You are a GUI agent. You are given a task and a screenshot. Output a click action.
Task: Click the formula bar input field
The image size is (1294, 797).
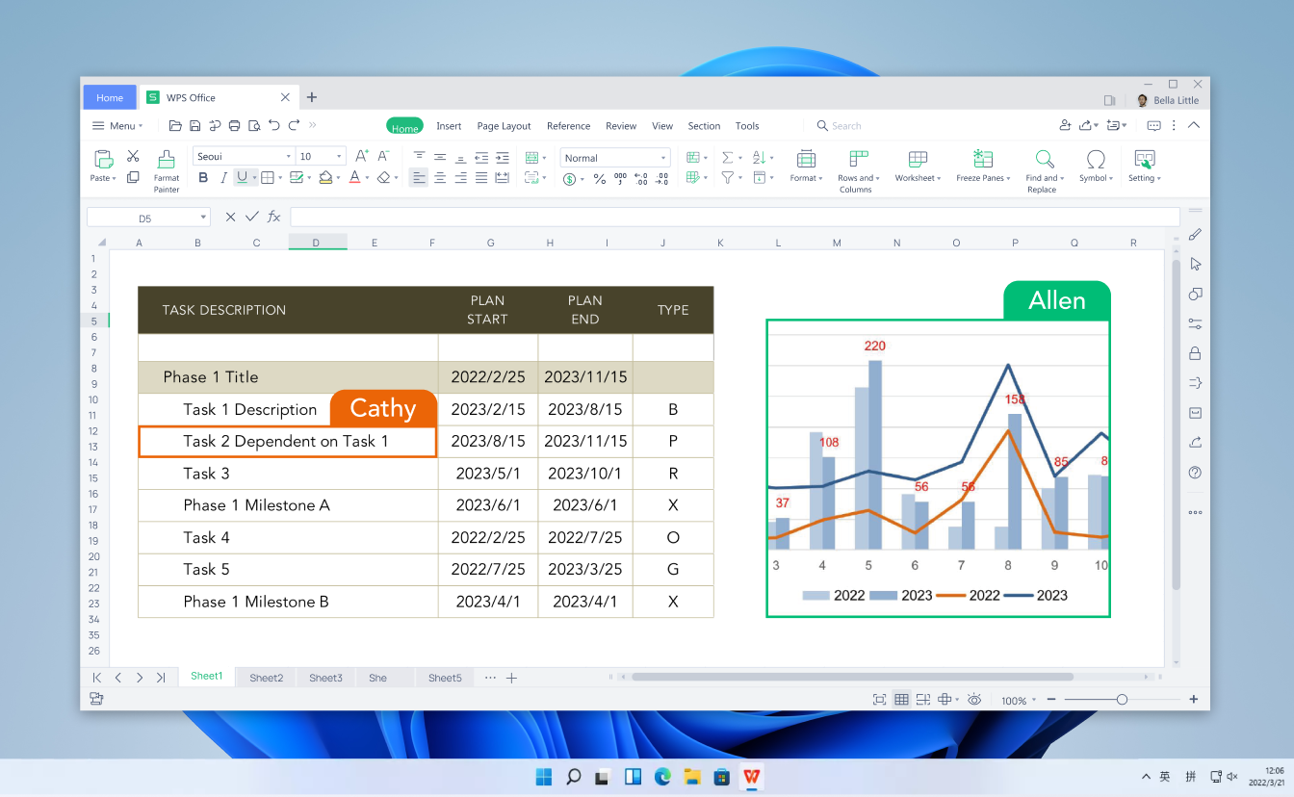point(734,217)
